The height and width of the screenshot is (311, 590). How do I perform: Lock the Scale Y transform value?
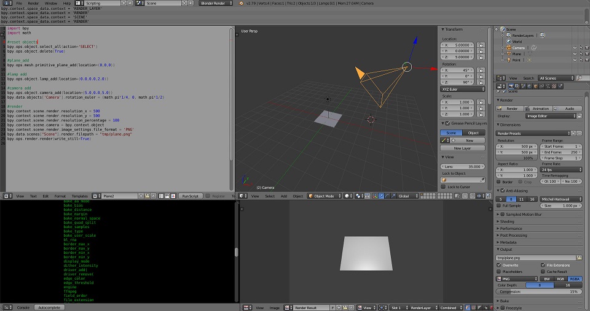(481, 108)
